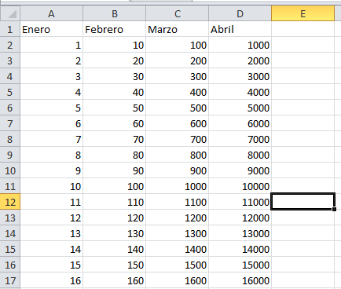Select row 6 header
The image size is (341, 289).
coord(10,108)
